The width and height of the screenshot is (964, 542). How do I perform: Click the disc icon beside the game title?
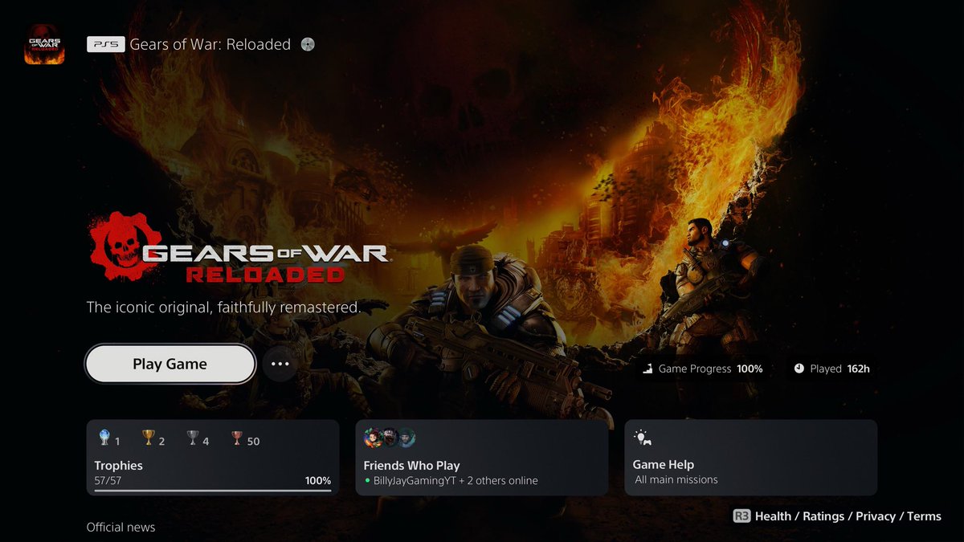click(x=307, y=44)
